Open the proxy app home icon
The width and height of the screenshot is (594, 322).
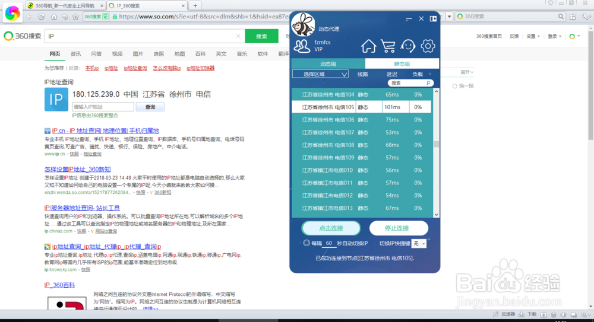[368, 46]
